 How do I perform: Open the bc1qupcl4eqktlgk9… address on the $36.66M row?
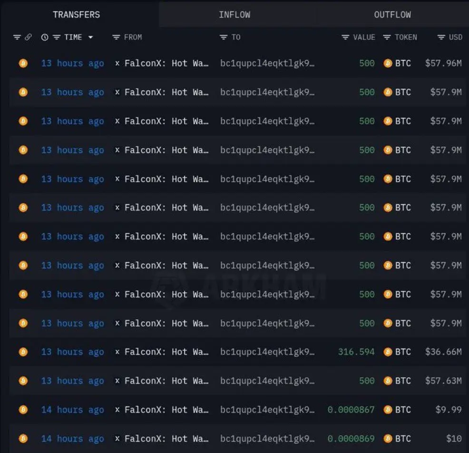coord(267,352)
